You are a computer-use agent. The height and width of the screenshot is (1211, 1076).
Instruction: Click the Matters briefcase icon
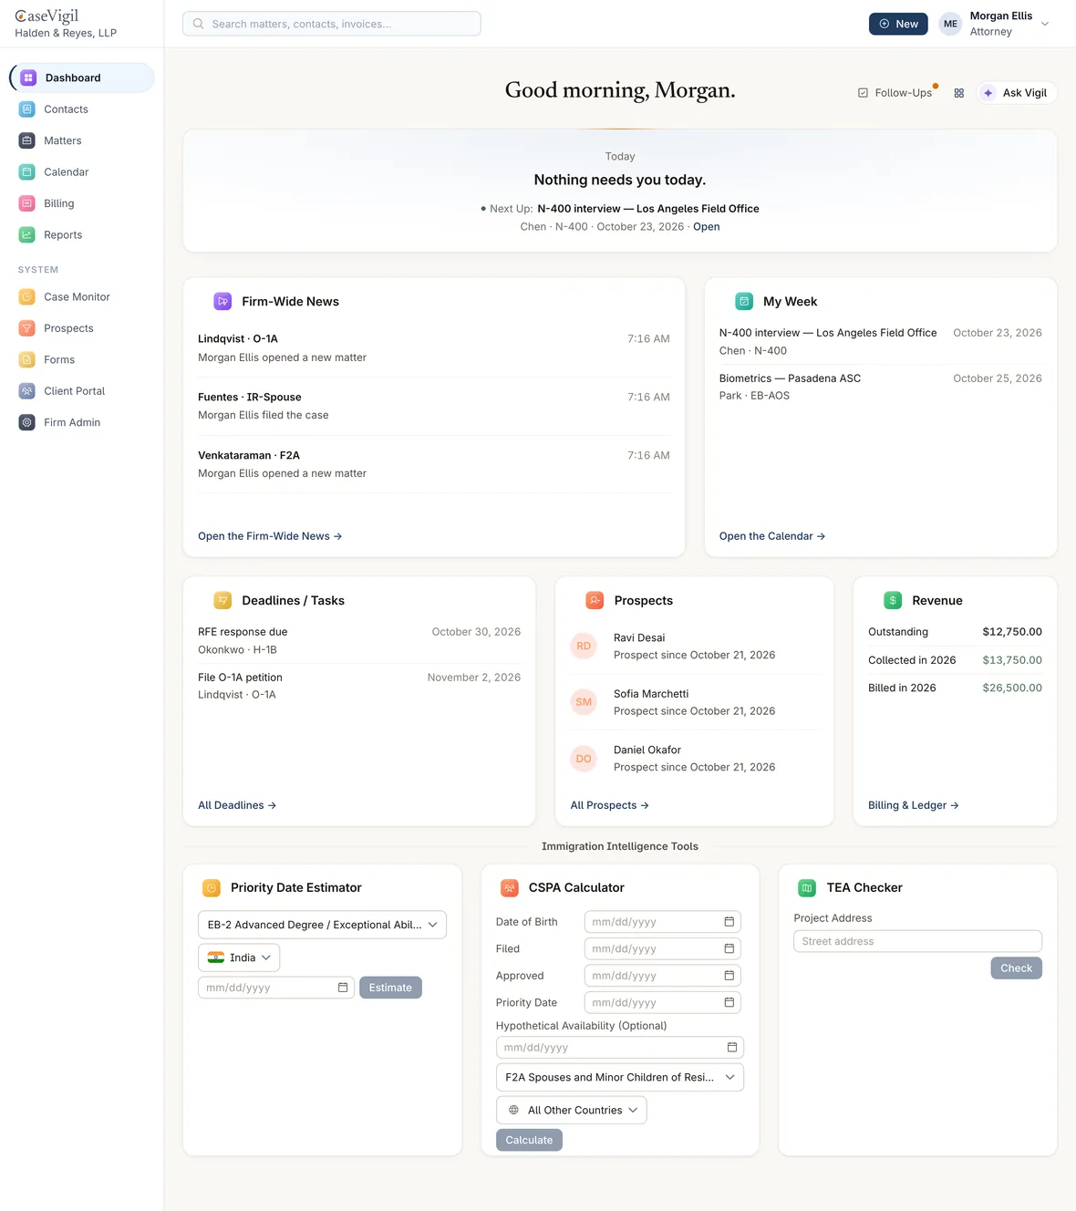(27, 140)
